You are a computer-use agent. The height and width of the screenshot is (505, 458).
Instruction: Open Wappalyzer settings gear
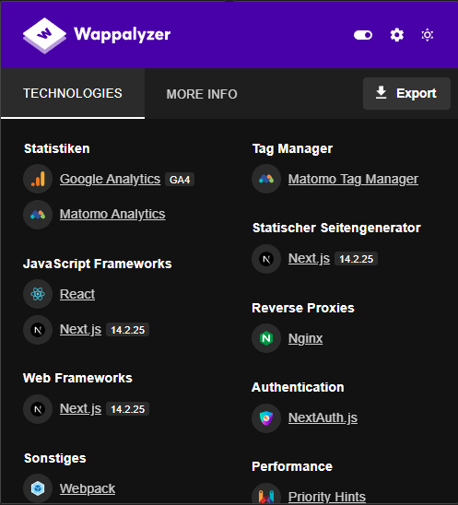(x=397, y=35)
